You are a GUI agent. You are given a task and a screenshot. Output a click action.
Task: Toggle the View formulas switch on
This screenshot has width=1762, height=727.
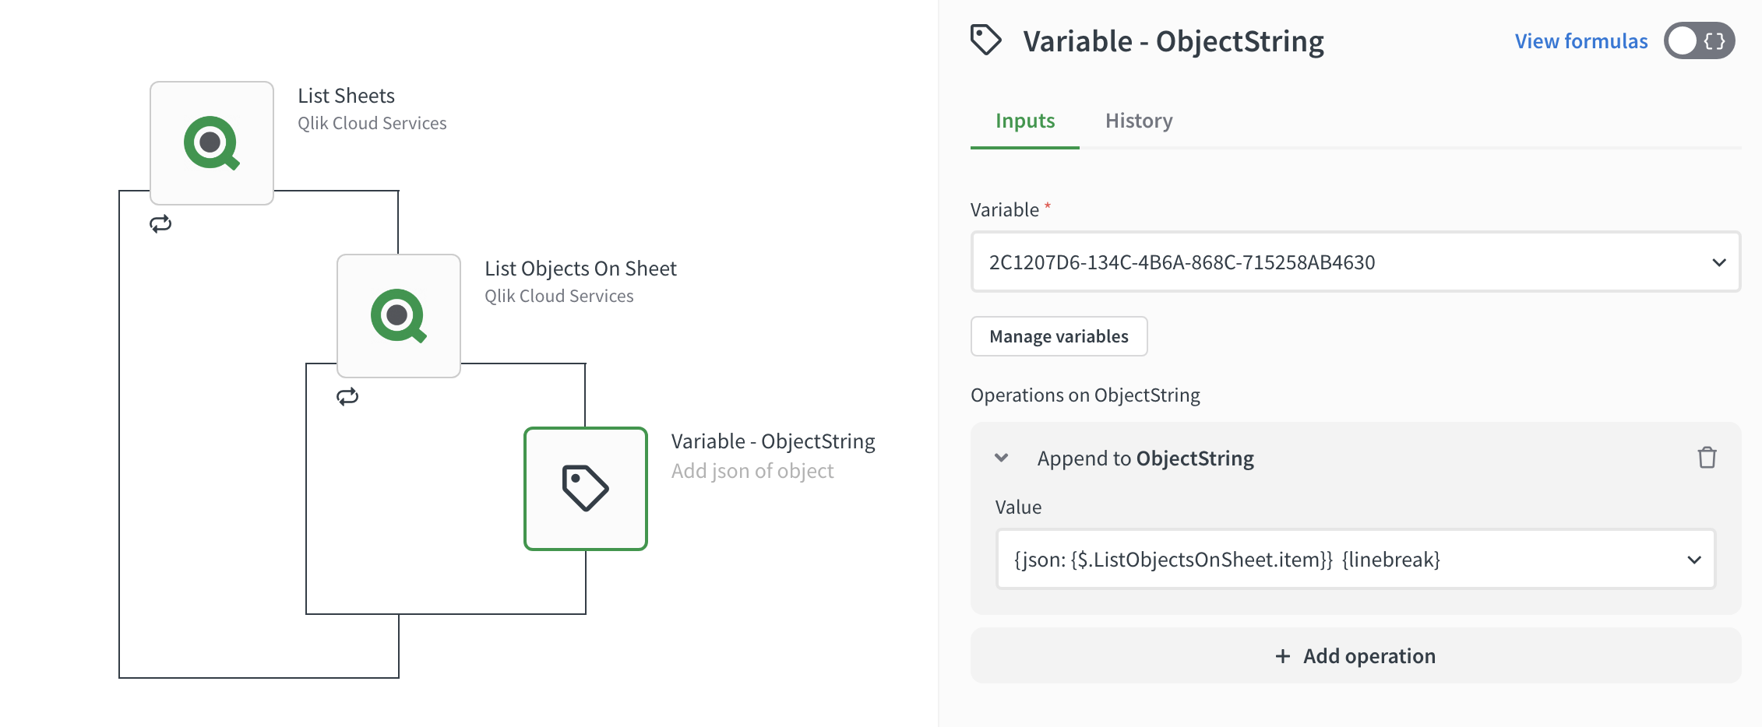point(1700,41)
